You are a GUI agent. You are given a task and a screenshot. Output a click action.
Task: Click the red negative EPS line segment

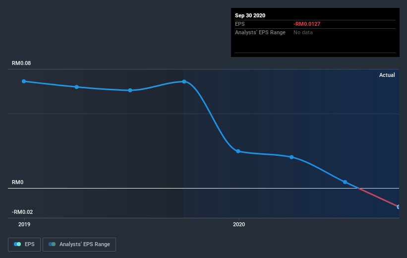(x=378, y=197)
